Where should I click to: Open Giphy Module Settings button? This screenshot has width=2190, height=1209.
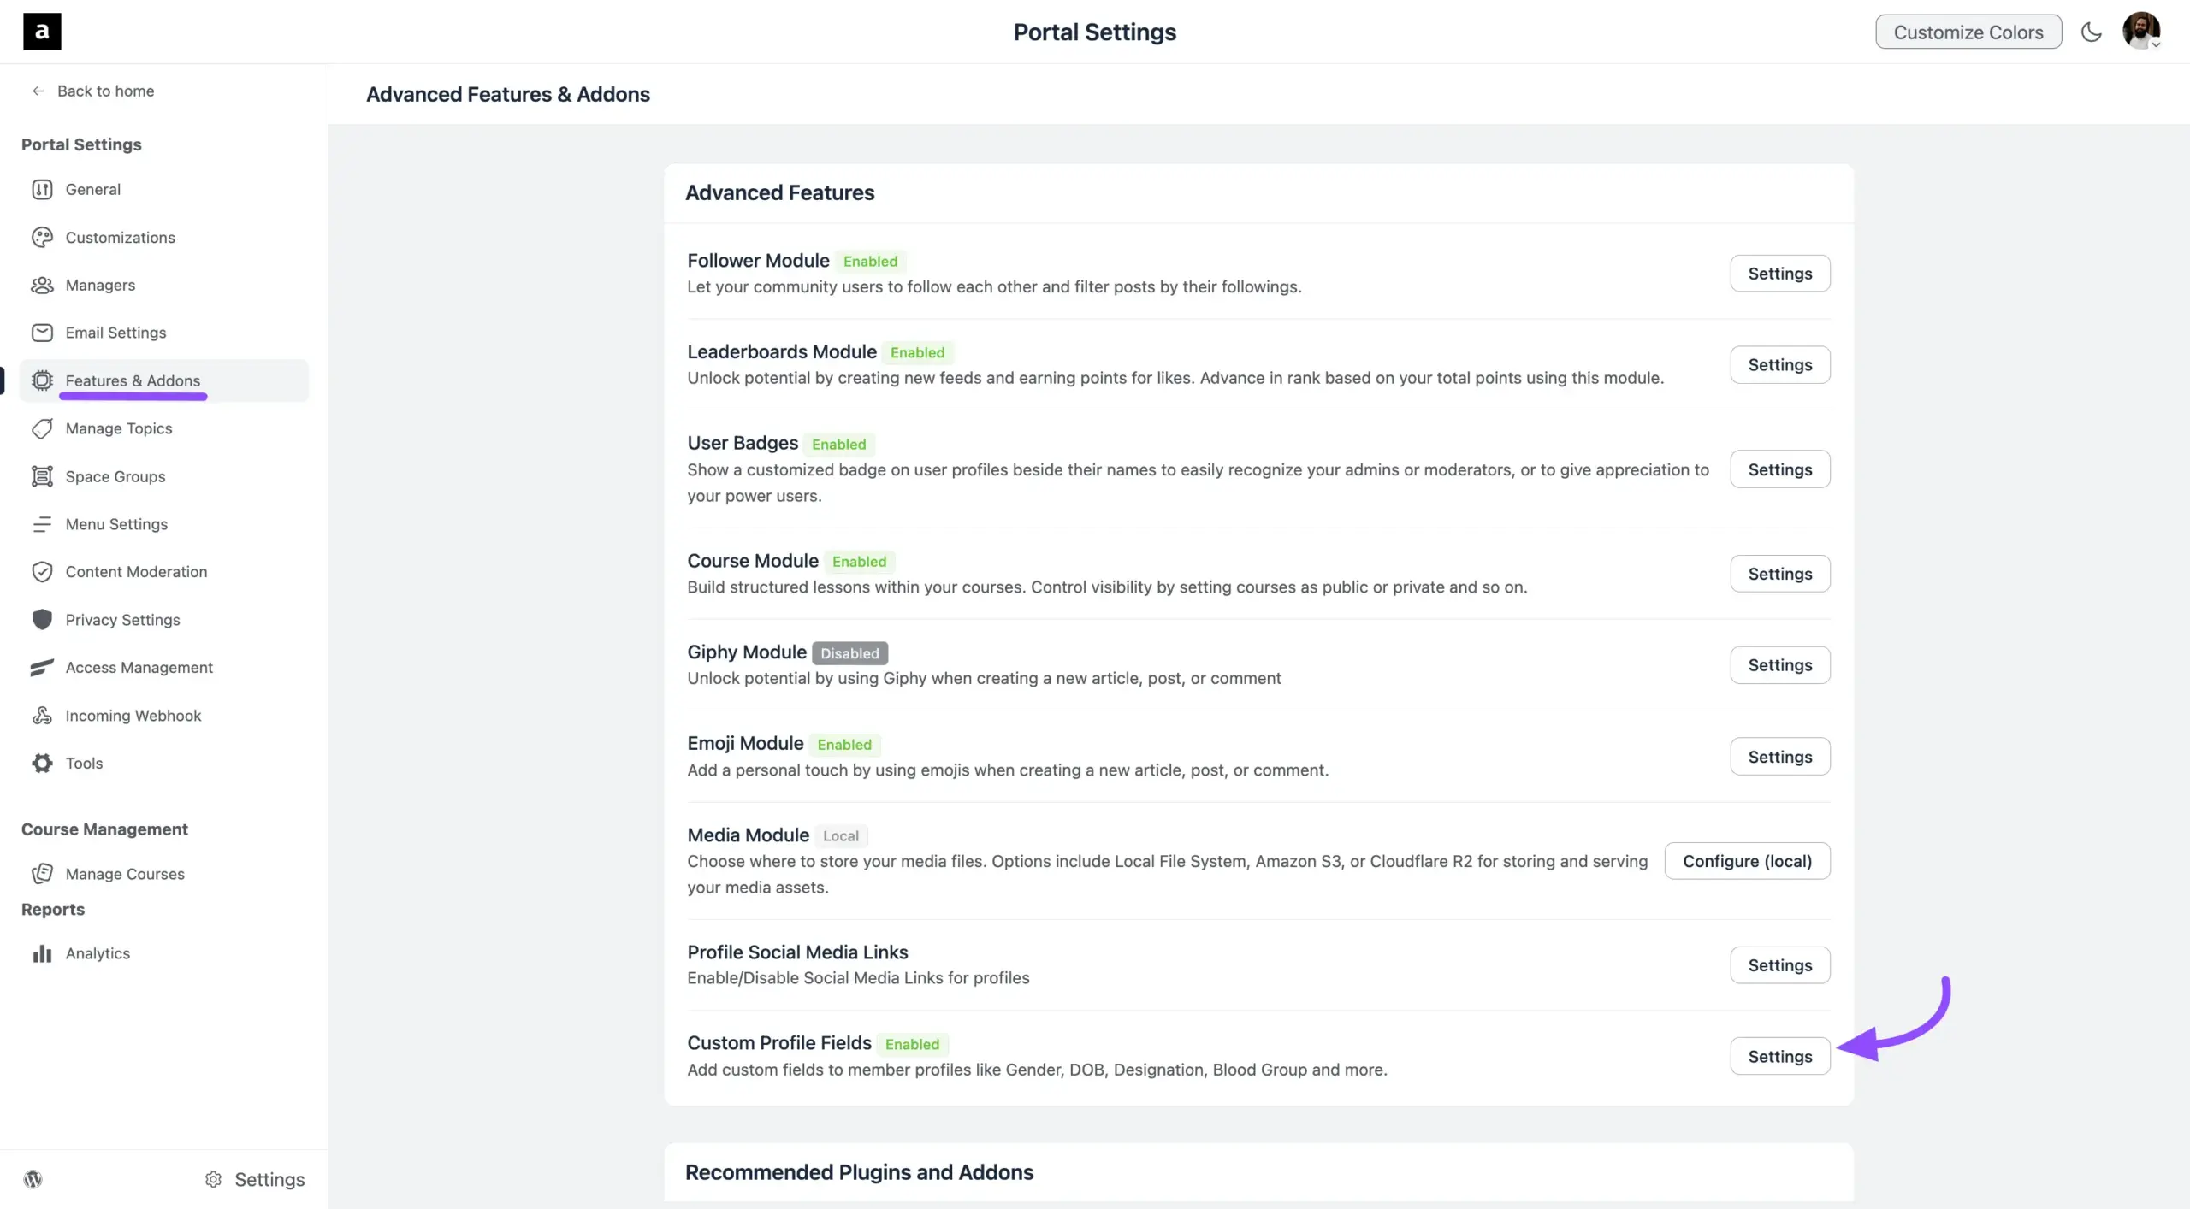click(1779, 665)
